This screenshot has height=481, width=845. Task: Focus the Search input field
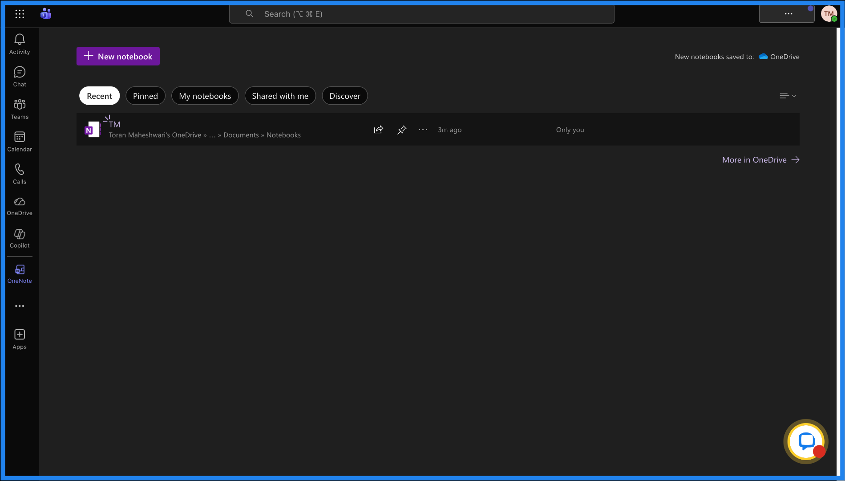[421, 14]
